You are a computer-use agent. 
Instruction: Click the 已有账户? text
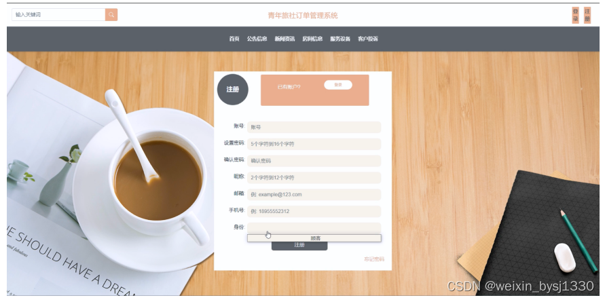click(289, 87)
